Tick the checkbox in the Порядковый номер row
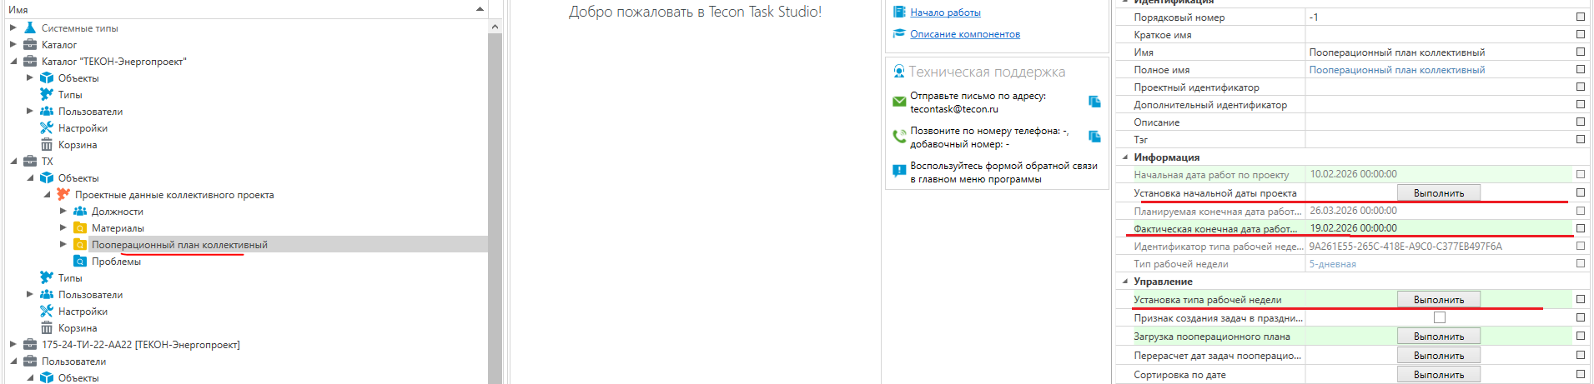The width and height of the screenshot is (1594, 384). (1580, 17)
